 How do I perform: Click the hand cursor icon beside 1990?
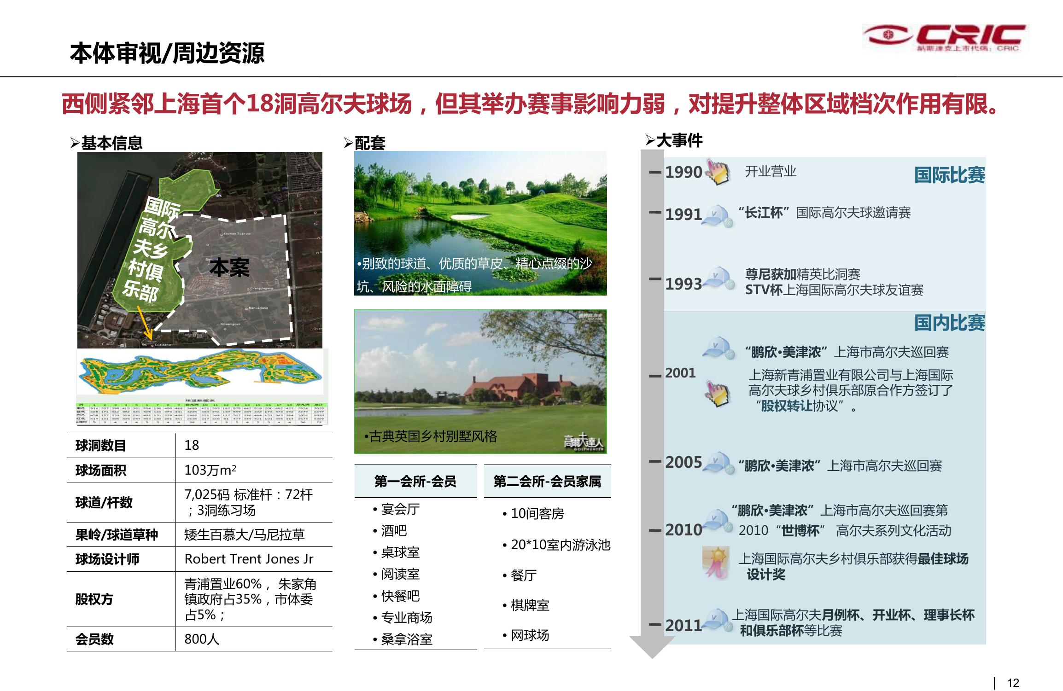coord(718,173)
